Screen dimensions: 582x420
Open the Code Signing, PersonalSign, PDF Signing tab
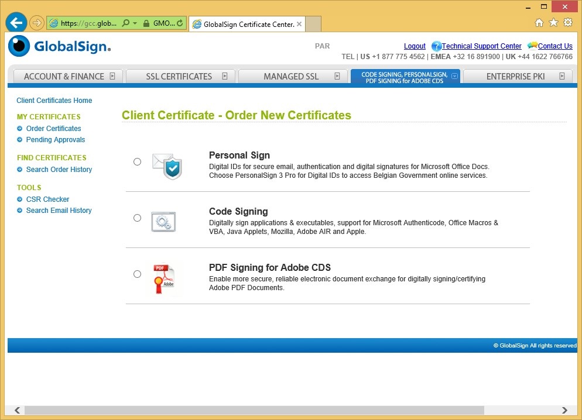click(405, 77)
